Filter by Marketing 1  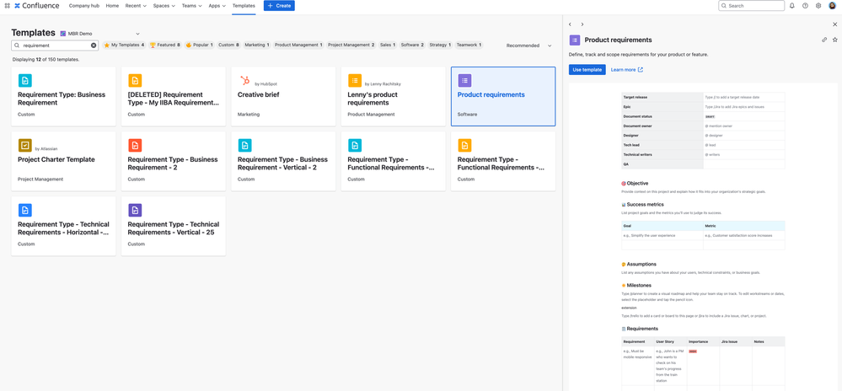tap(257, 46)
